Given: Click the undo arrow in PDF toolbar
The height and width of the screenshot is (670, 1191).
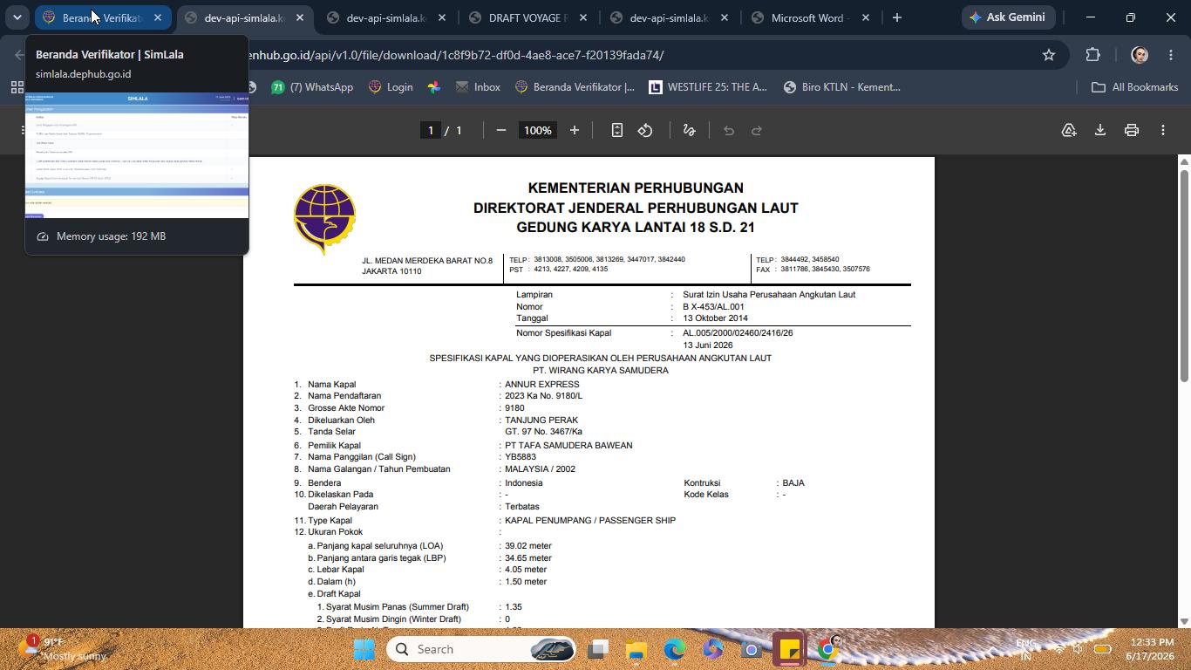Looking at the screenshot, I should 729,130.
